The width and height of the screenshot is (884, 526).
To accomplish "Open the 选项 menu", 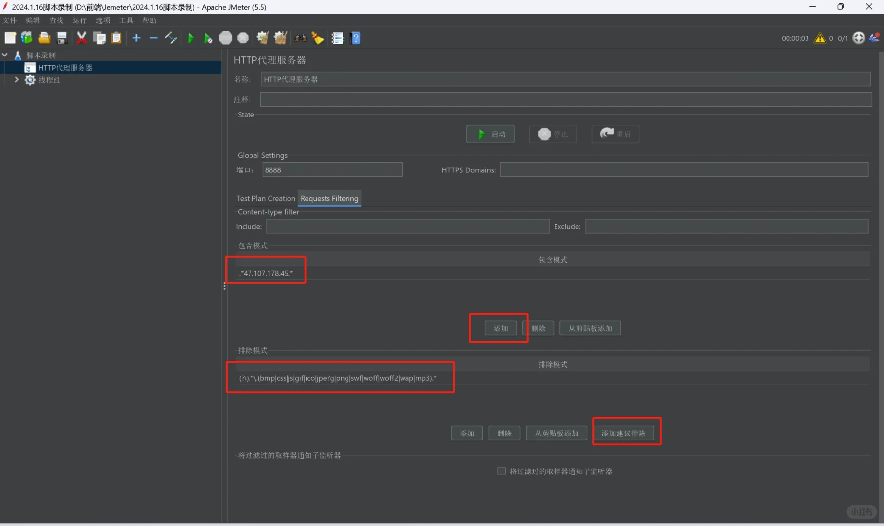I will coord(103,20).
